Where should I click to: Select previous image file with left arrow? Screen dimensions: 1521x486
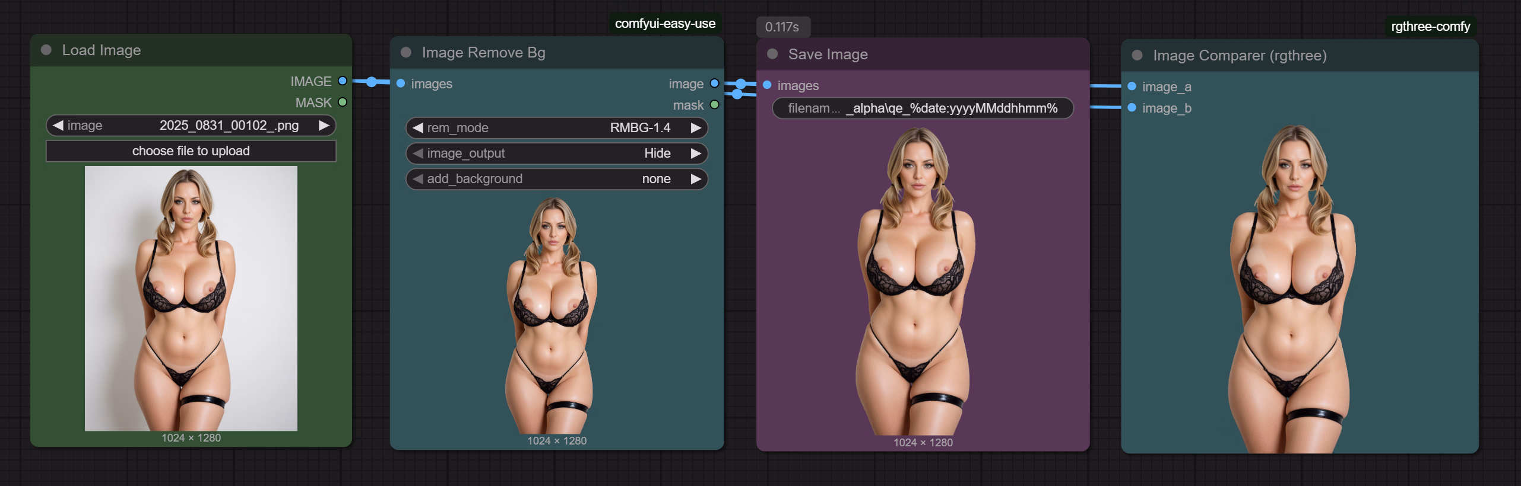[x=58, y=126]
